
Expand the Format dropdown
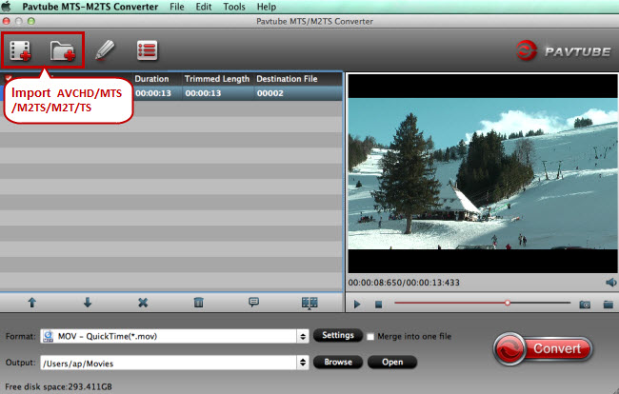coord(303,336)
